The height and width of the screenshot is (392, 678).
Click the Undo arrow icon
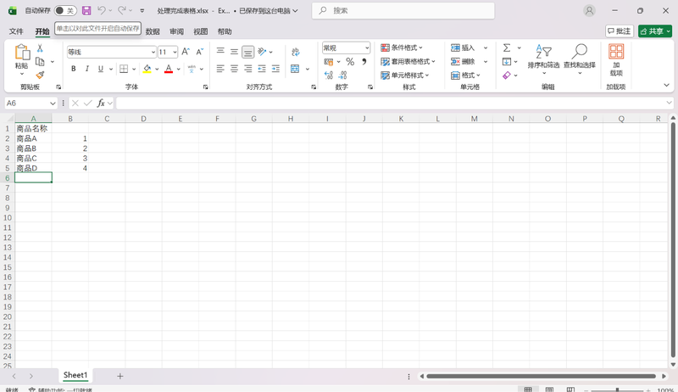pos(102,10)
